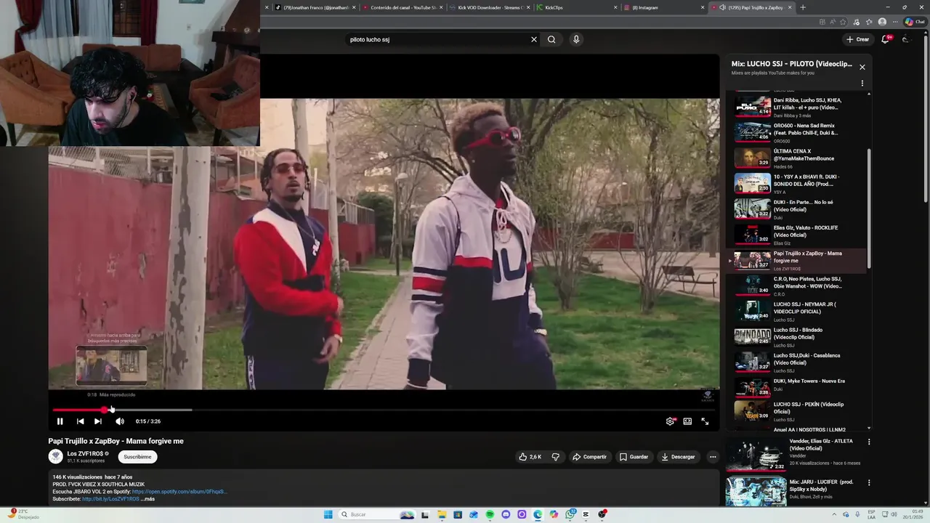Viewport: 930px width, 523px height.
Task: Open the bit.ly LosZVF1ROS subscribe link
Action: (109, 499)
